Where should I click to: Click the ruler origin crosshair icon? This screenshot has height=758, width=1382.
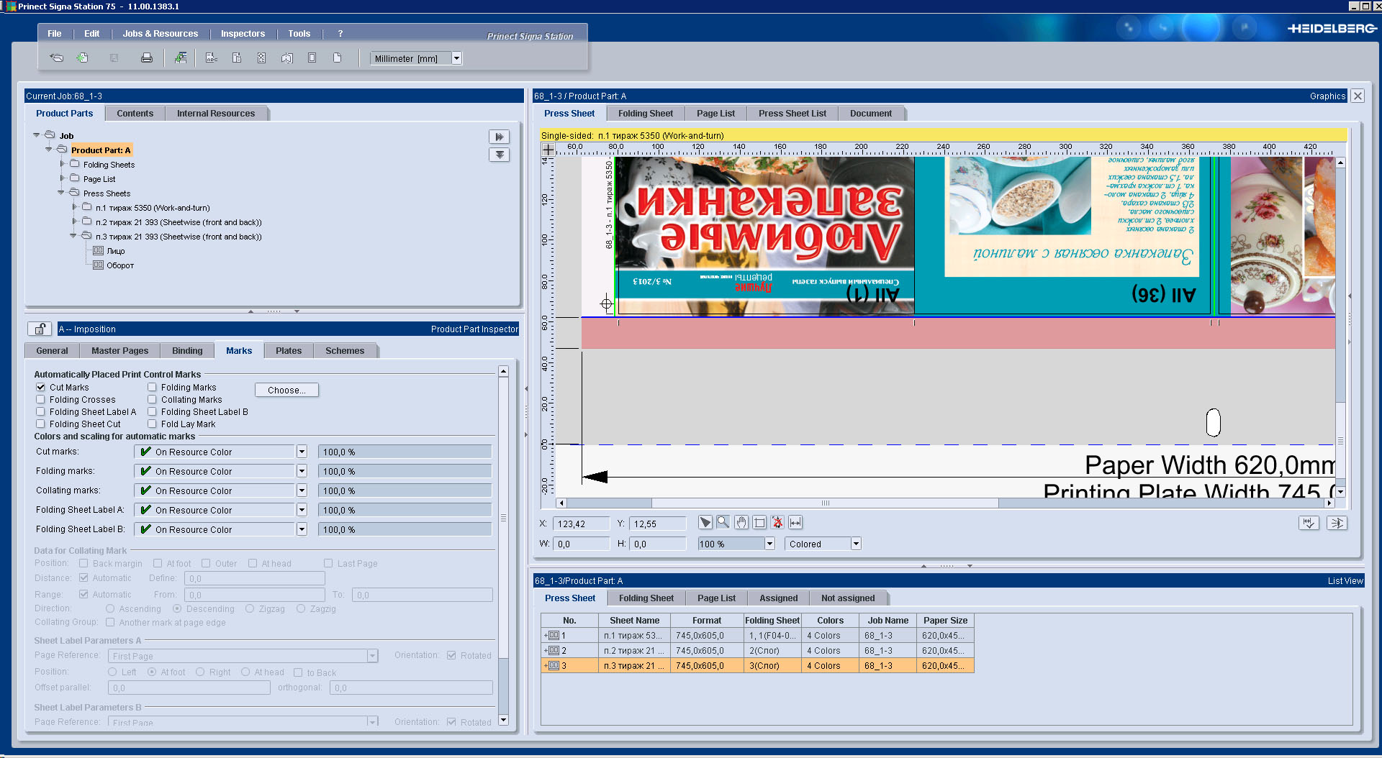[548, 150]
